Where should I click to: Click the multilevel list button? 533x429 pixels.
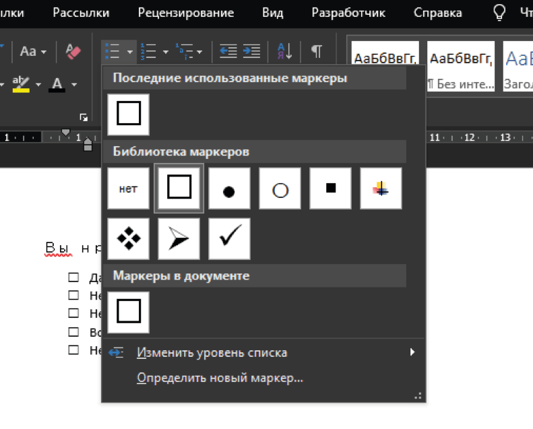point(184,52)
